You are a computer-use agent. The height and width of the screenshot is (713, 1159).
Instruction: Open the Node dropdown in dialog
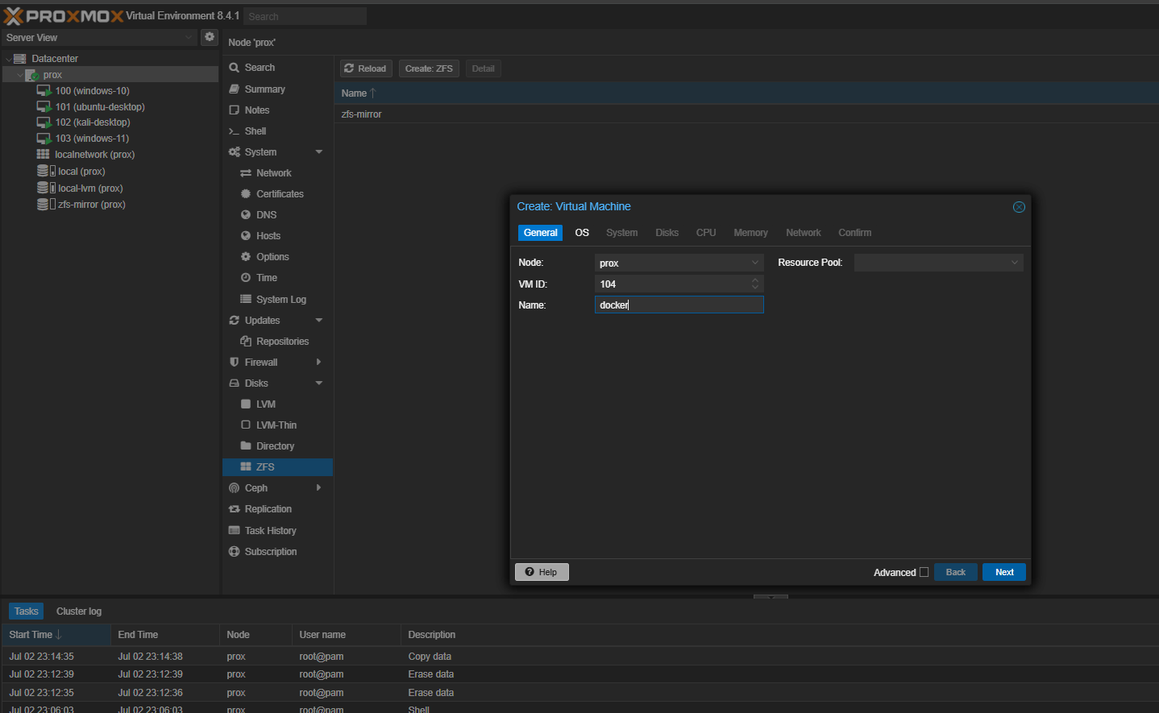coord(754,263)
